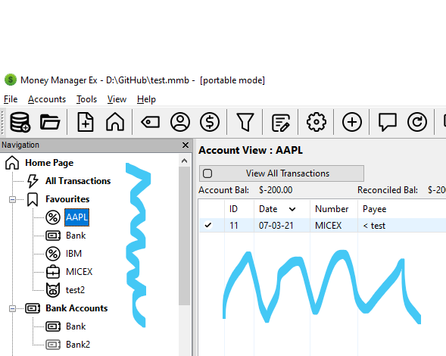This screenshot has height=356, width=446.
Task: Click the Number column header
Action: (x=334, y=209)
